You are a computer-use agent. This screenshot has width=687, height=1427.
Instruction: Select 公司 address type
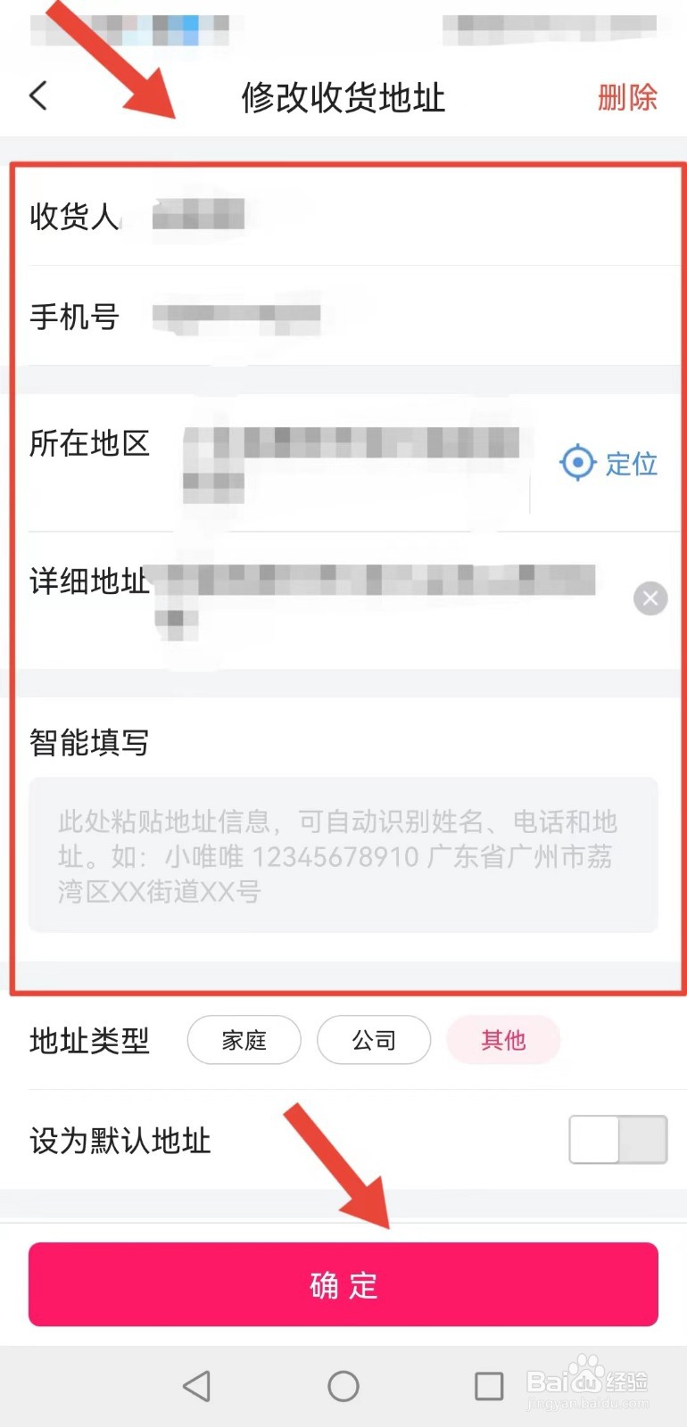(x=374, y=1040)
